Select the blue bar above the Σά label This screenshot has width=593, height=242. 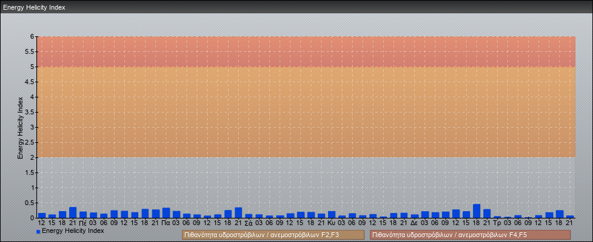tap(249, 216)
